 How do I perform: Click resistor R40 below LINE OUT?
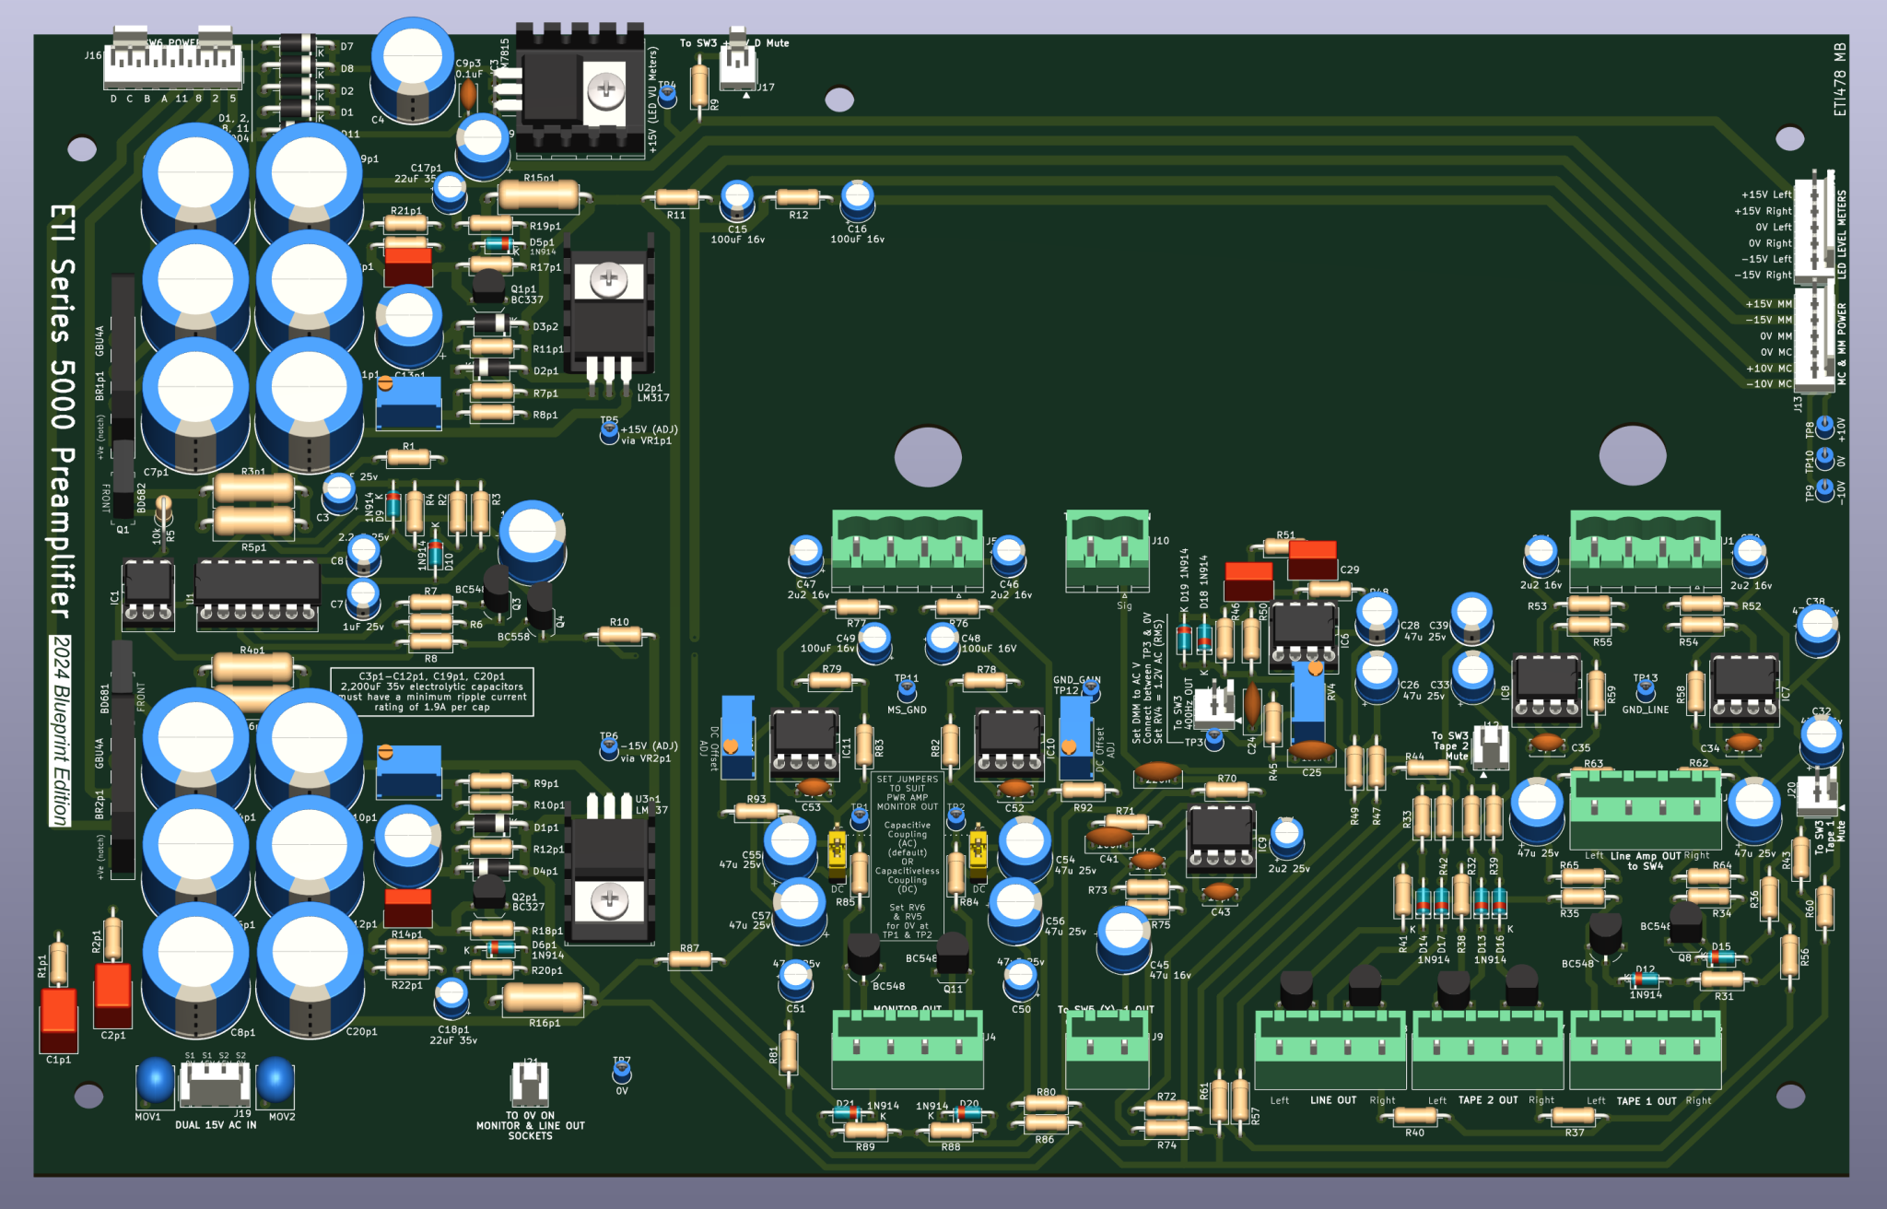[1414, 1116]
